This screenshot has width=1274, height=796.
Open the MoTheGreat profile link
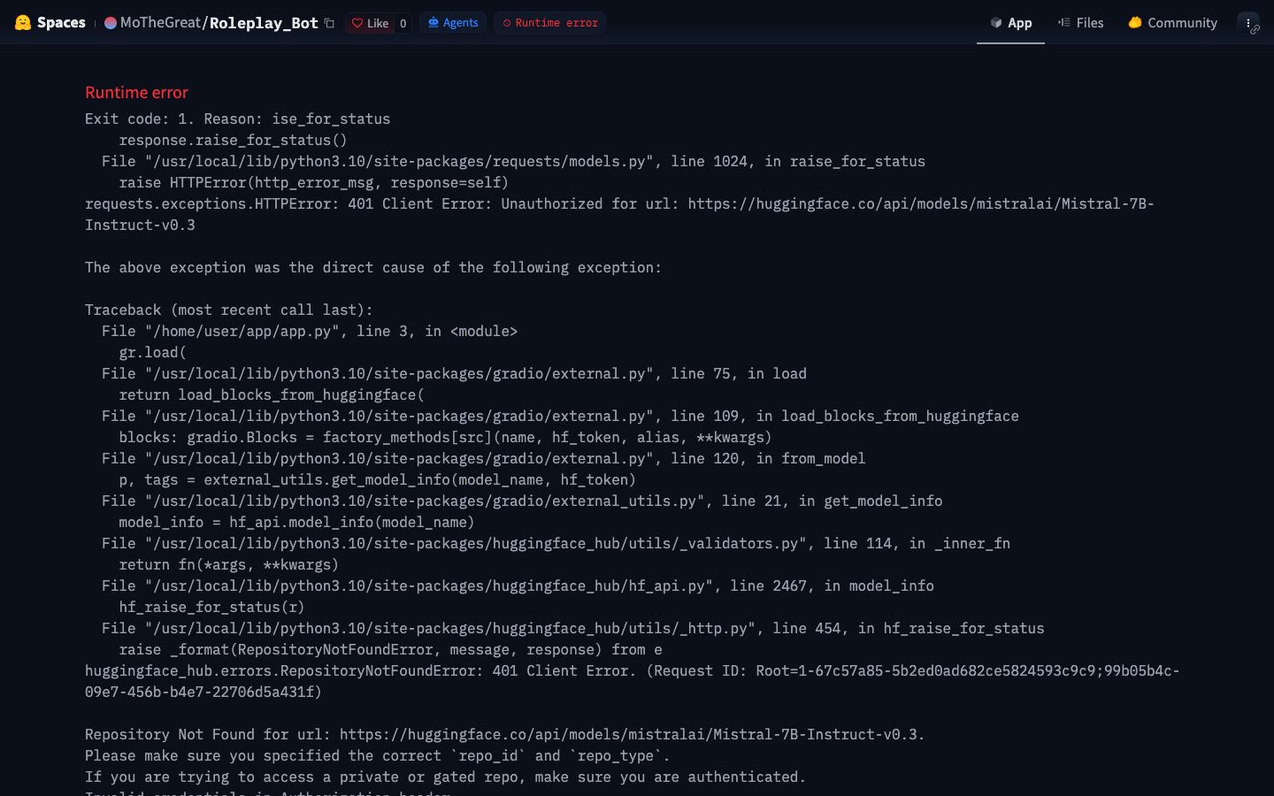point(160,23)
